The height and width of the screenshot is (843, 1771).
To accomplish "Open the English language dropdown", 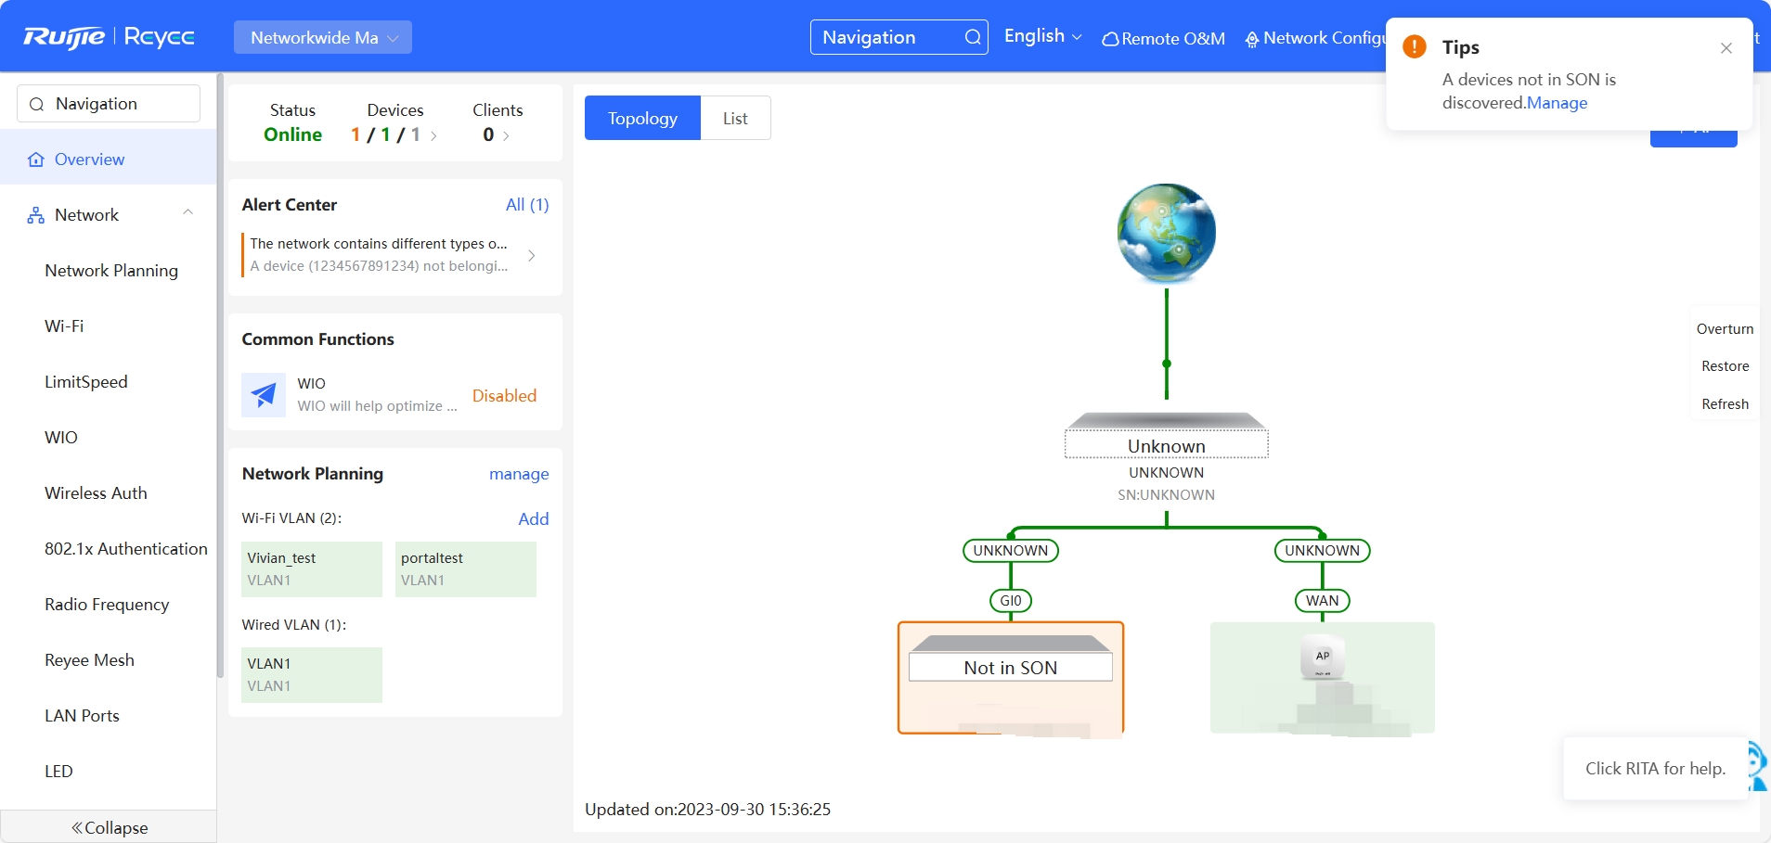I will (1042, 36).
